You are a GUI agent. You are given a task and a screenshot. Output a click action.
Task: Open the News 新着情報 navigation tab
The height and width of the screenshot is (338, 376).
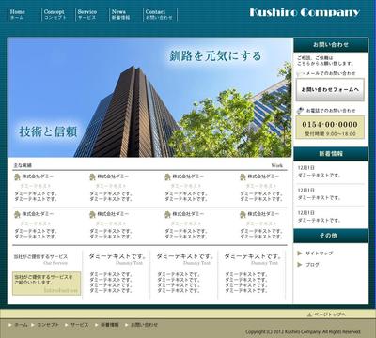120,15
